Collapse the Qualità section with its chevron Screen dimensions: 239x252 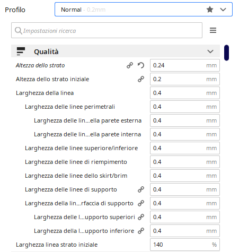pos(210,51)
